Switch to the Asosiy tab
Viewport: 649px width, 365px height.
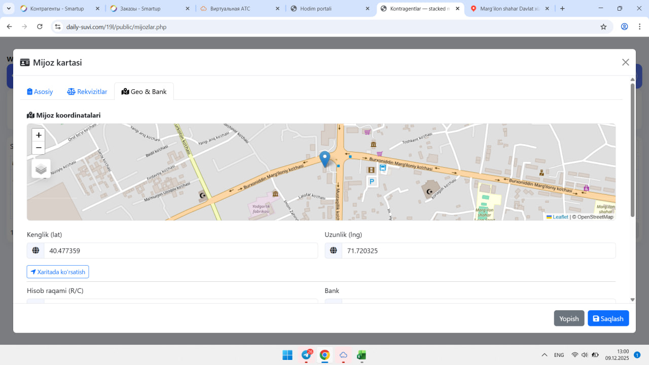tap(40, 92)
